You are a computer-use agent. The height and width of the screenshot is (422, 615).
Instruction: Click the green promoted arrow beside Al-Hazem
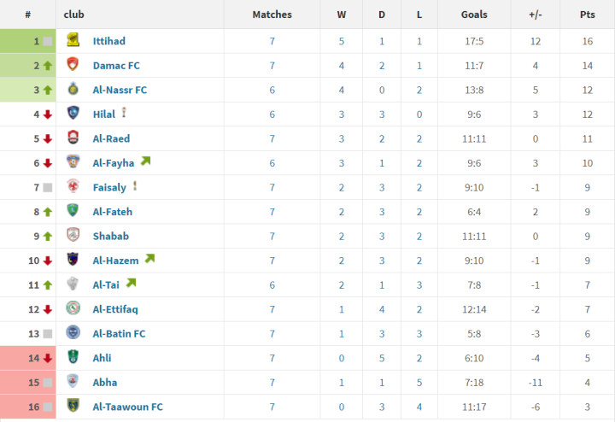click(x=149, y=259)
